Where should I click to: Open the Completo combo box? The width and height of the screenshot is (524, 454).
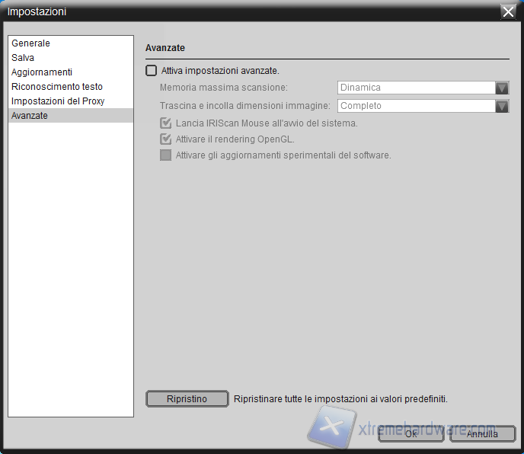[x=416, y=106]
